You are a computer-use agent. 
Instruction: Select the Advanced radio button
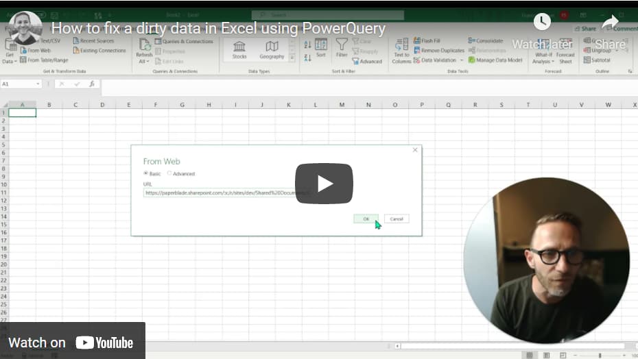(169, 173)
